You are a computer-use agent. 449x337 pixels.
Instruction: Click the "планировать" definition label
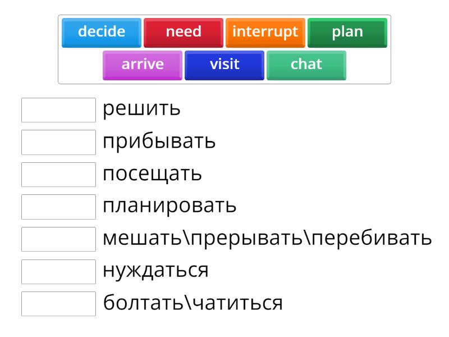(169, 206)
